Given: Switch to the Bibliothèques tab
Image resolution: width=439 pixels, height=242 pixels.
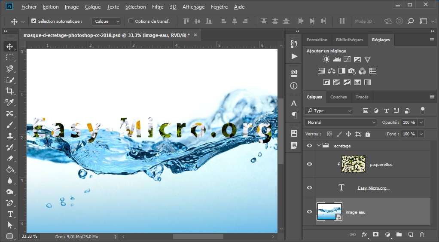Looking at the screenshot, I should coord(349,40).
